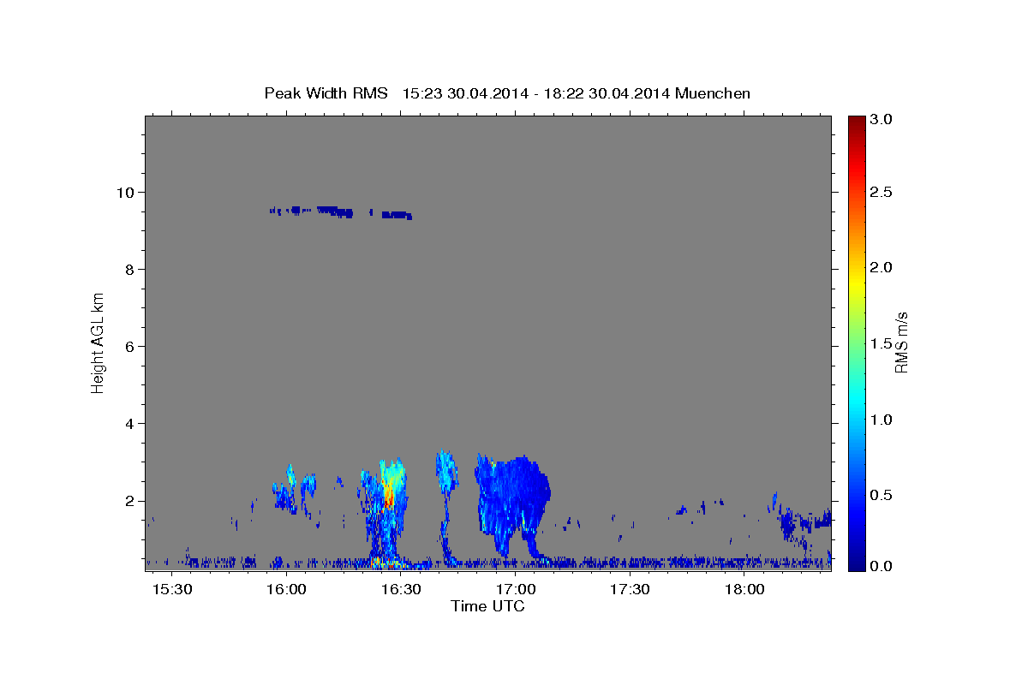The image size is (1028, 685).
Task: Click the colorbar value 2.5
Action: coord(882,192)
